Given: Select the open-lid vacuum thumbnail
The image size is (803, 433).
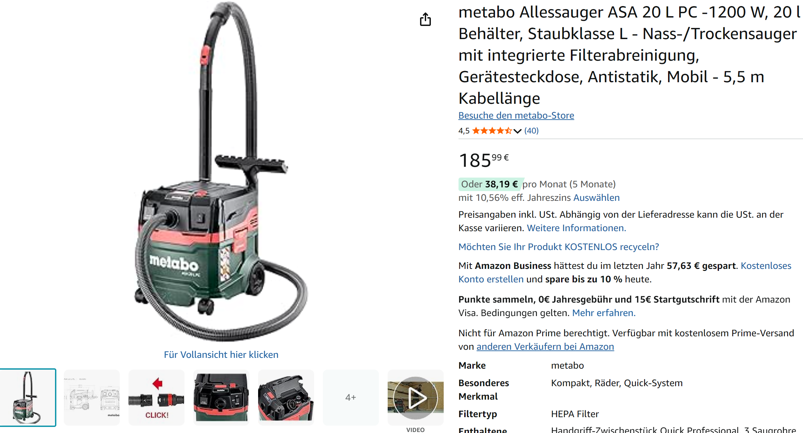Looking at the screenshot, I should [286, 397].
